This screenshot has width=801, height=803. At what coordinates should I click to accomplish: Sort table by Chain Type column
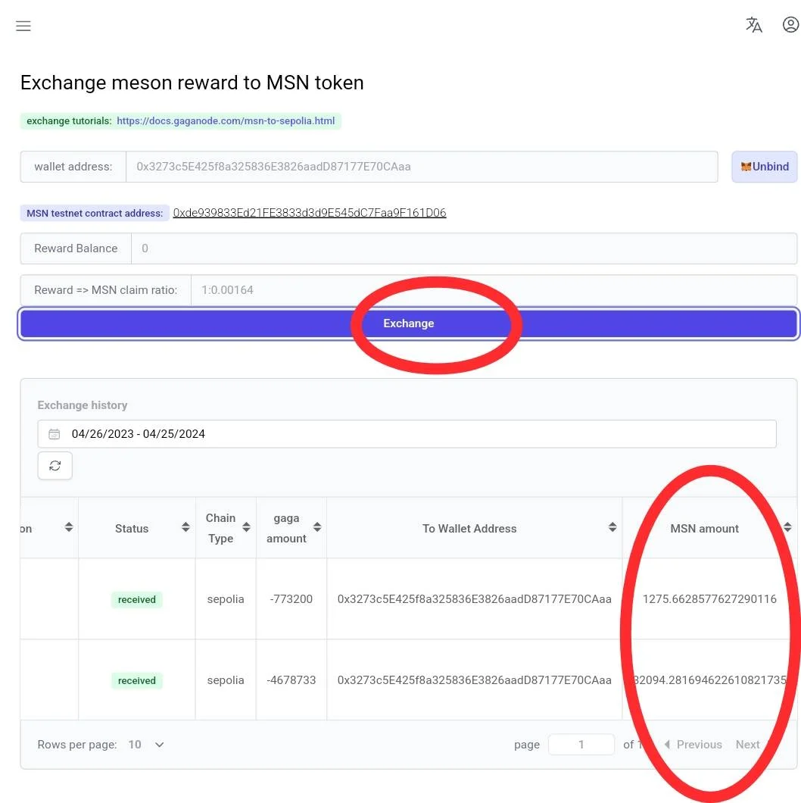246,527
